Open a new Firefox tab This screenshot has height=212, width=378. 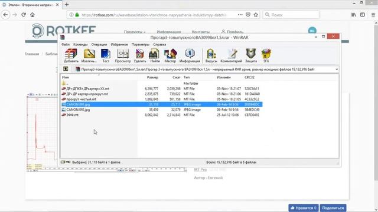pos(67,4)
